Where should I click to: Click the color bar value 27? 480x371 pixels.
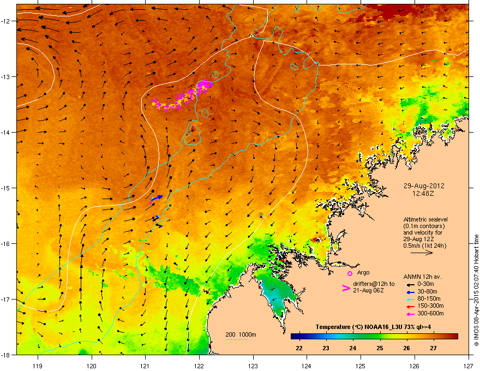coord(433,348)
